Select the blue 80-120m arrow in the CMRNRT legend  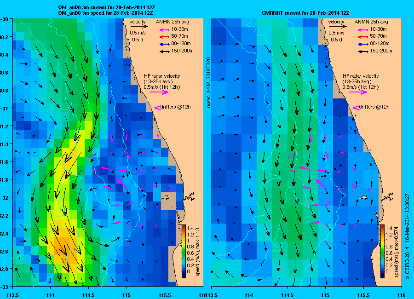coord(363,44)
